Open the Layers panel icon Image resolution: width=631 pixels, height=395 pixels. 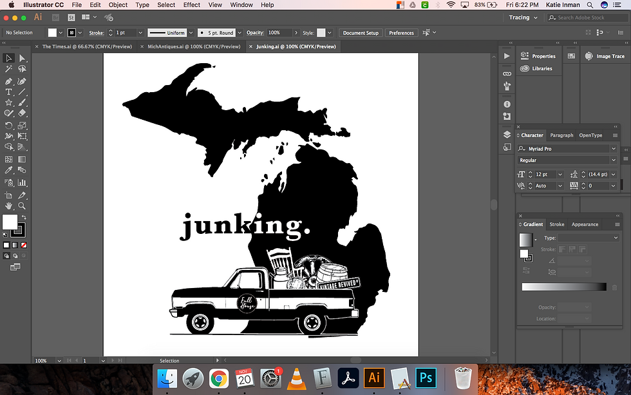tap(507, 135)
